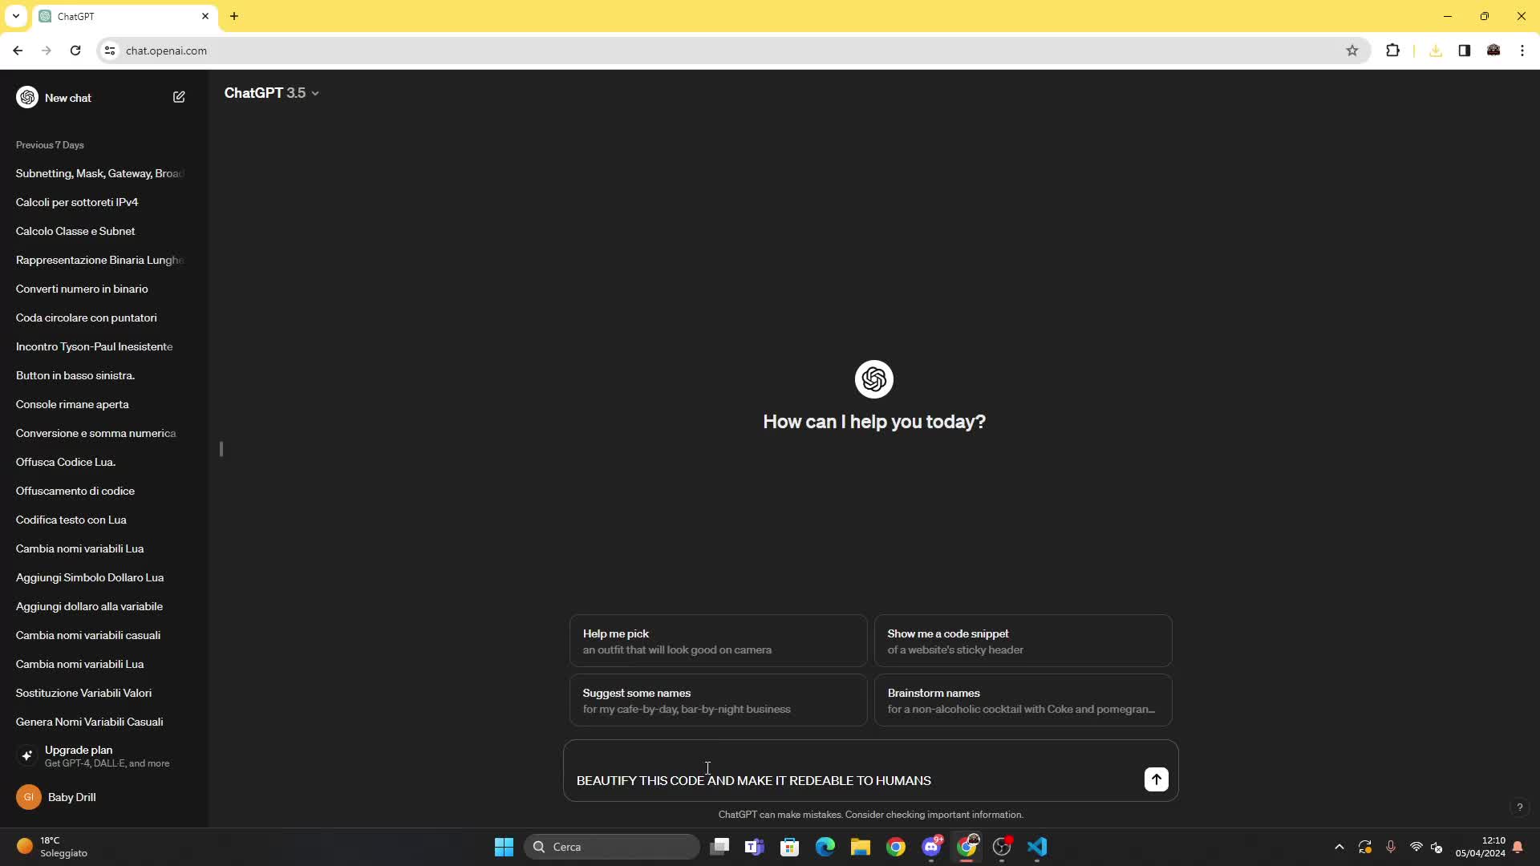Screen dimensions: 1540x866
Task: Open the browser downloads icon
Action: (1435, 50)
